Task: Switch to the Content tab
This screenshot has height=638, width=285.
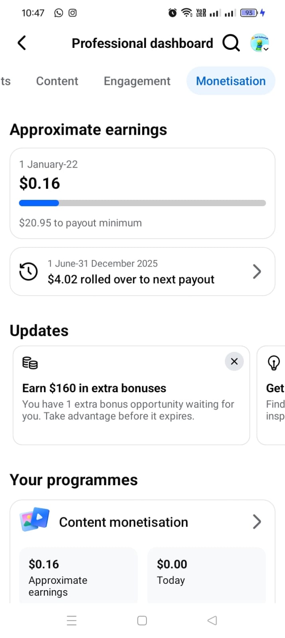Action: 57,81
